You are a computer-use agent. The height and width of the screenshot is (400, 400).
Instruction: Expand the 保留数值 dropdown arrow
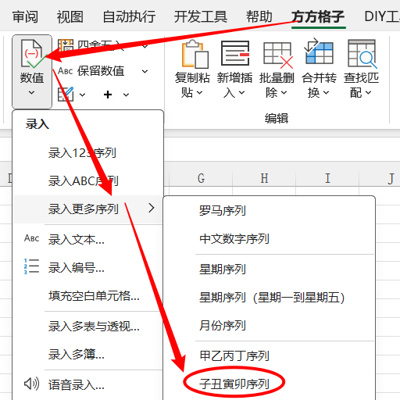[x=145, y=71]
